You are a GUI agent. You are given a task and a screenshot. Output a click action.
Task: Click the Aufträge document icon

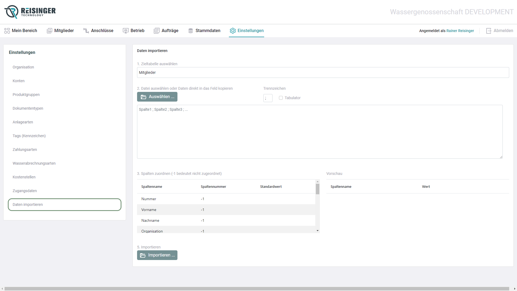pos(157,31)
